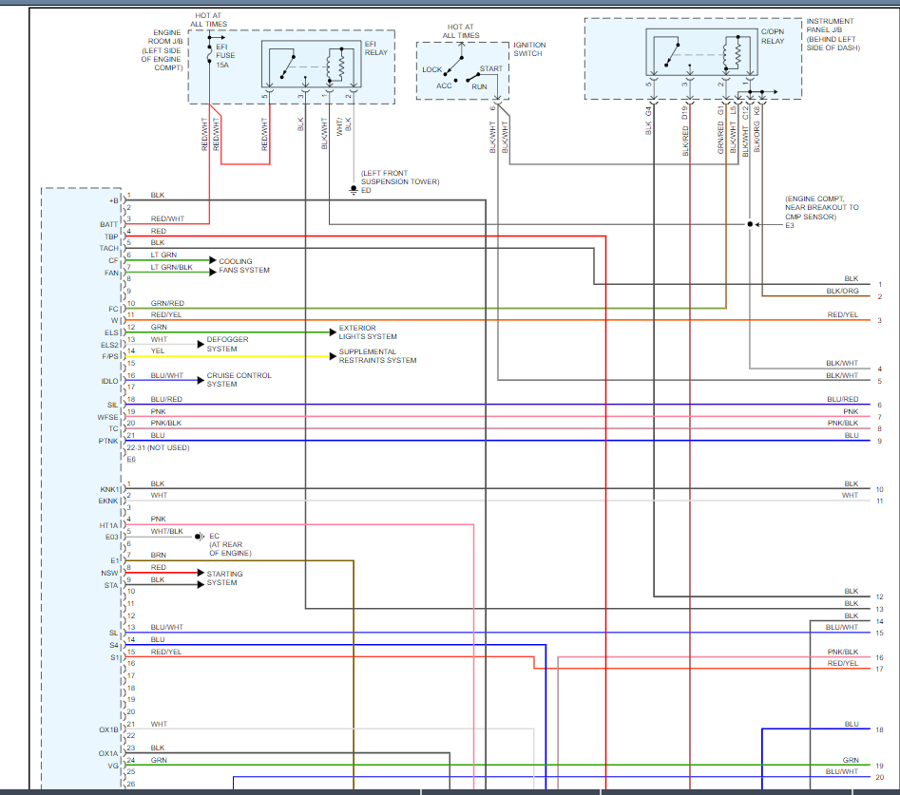Select the GRN/RED G1 wire label
Image resolution: width=900 pixels, height=795 pixels.
[720, 129]
